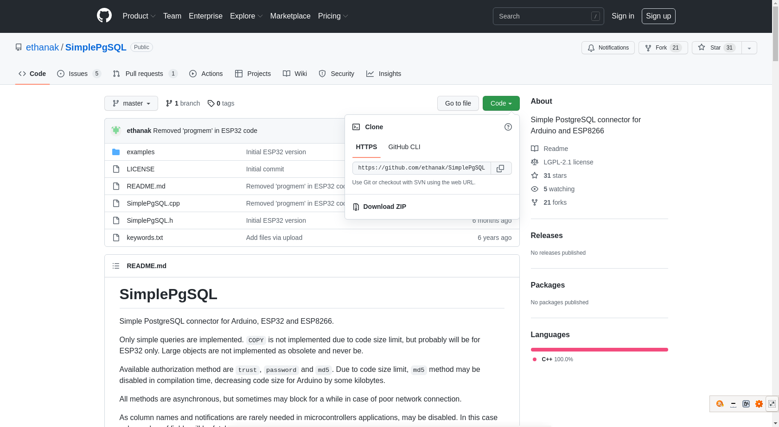Click the README.md file icon in file list
This screenshot has width=779, height=427.
click(x=116, y=186)
